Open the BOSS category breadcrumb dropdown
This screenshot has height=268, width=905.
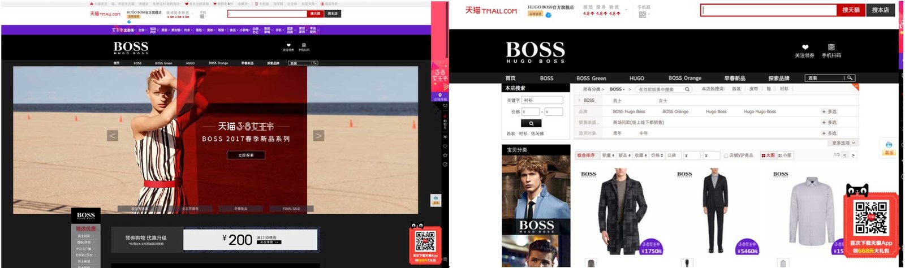pos(617,89)
